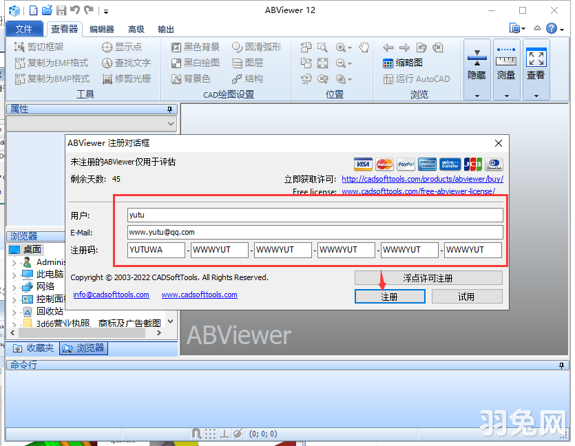
Task: Expand the 此电脑 tree item
Action: (15, 273)
